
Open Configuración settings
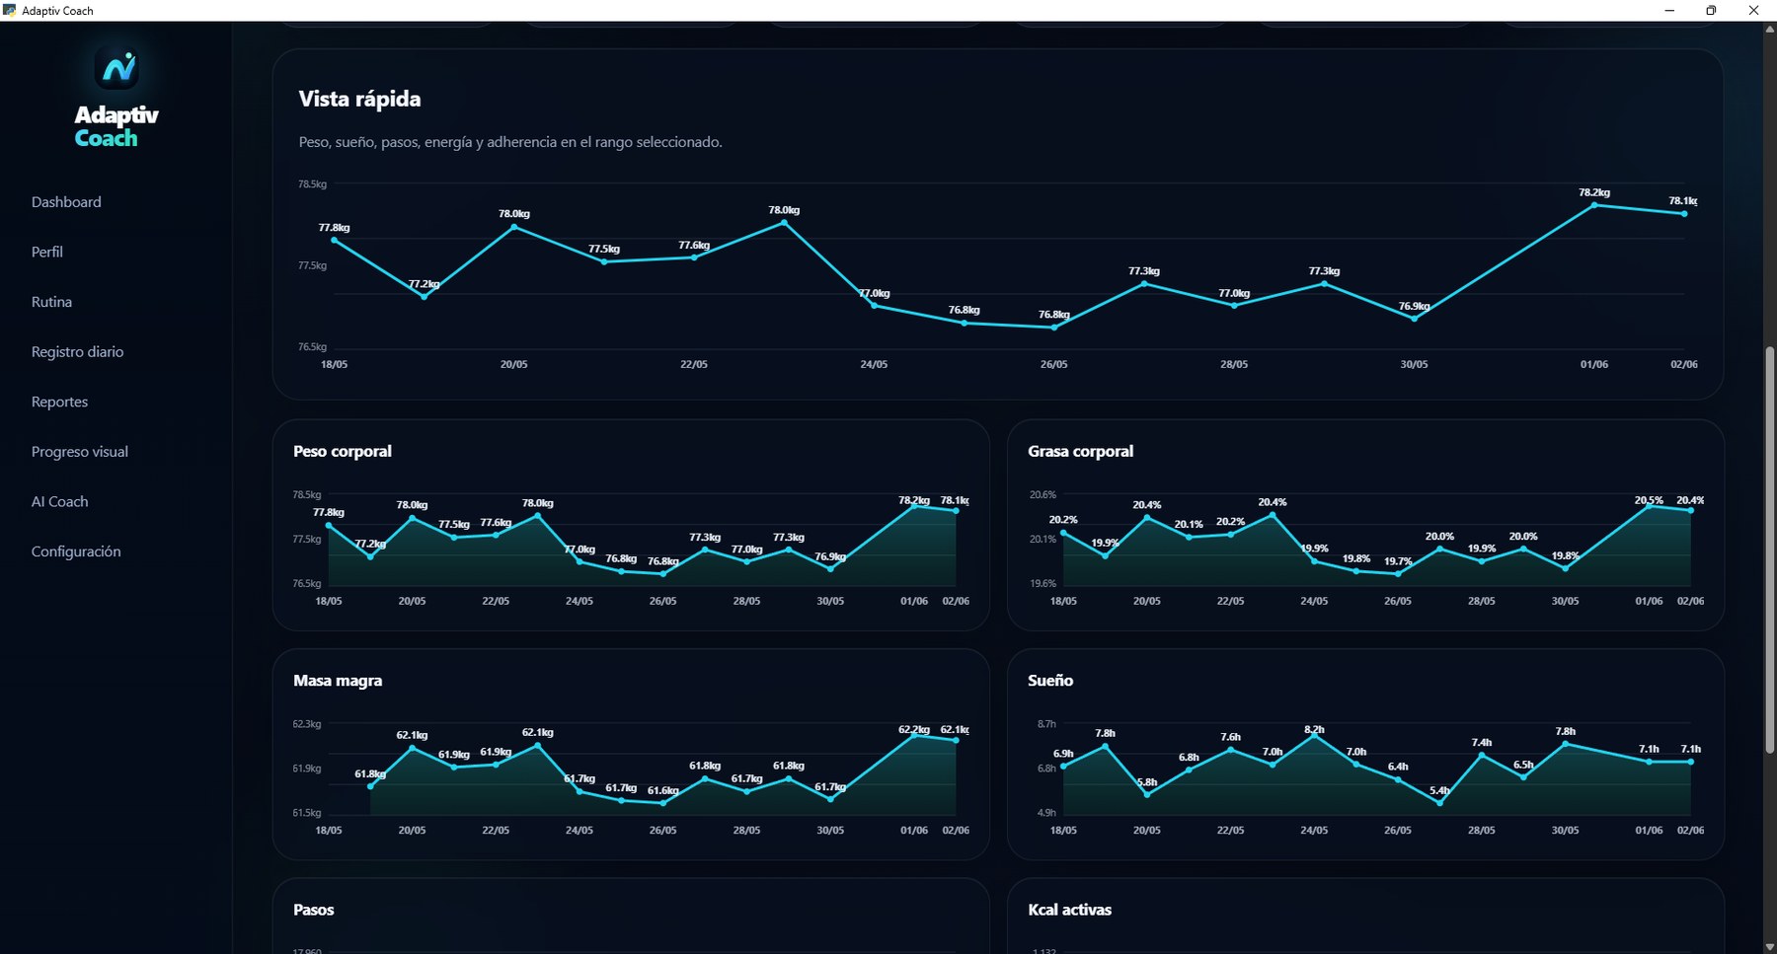tap(76, 551)
